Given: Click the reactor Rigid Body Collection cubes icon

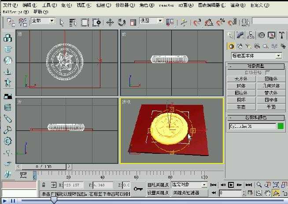Looking at the screenshot, I should click(8, 38).
